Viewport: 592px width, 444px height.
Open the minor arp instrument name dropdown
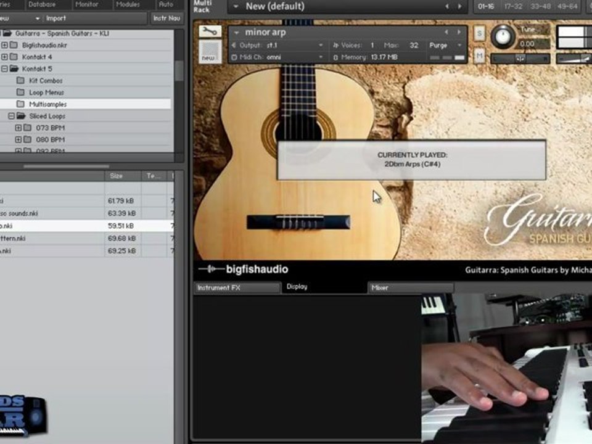[236, 33]
